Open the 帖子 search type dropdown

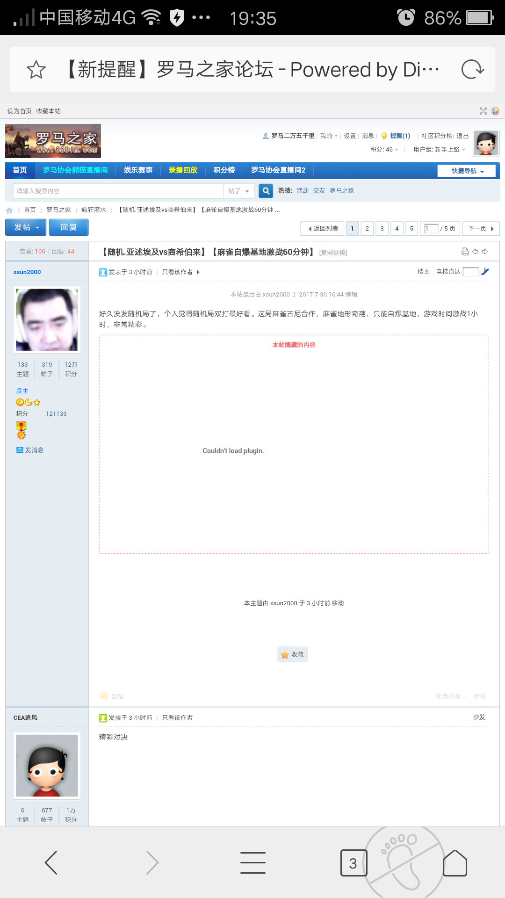tap(239, 191)
